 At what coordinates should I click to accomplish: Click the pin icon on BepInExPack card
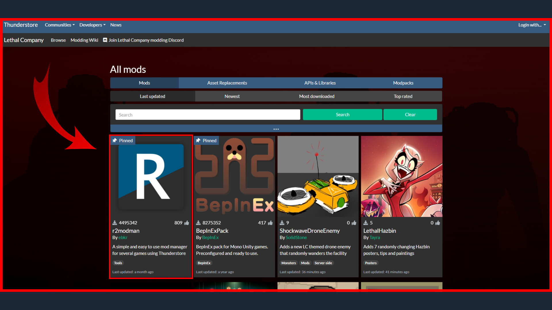point(198,140)
